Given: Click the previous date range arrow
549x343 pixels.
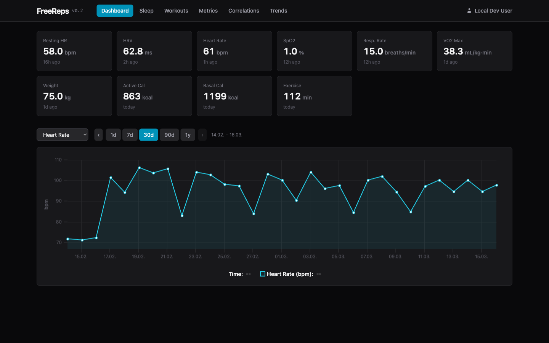Looking at the screenshot, I should (x=98, y=135).
